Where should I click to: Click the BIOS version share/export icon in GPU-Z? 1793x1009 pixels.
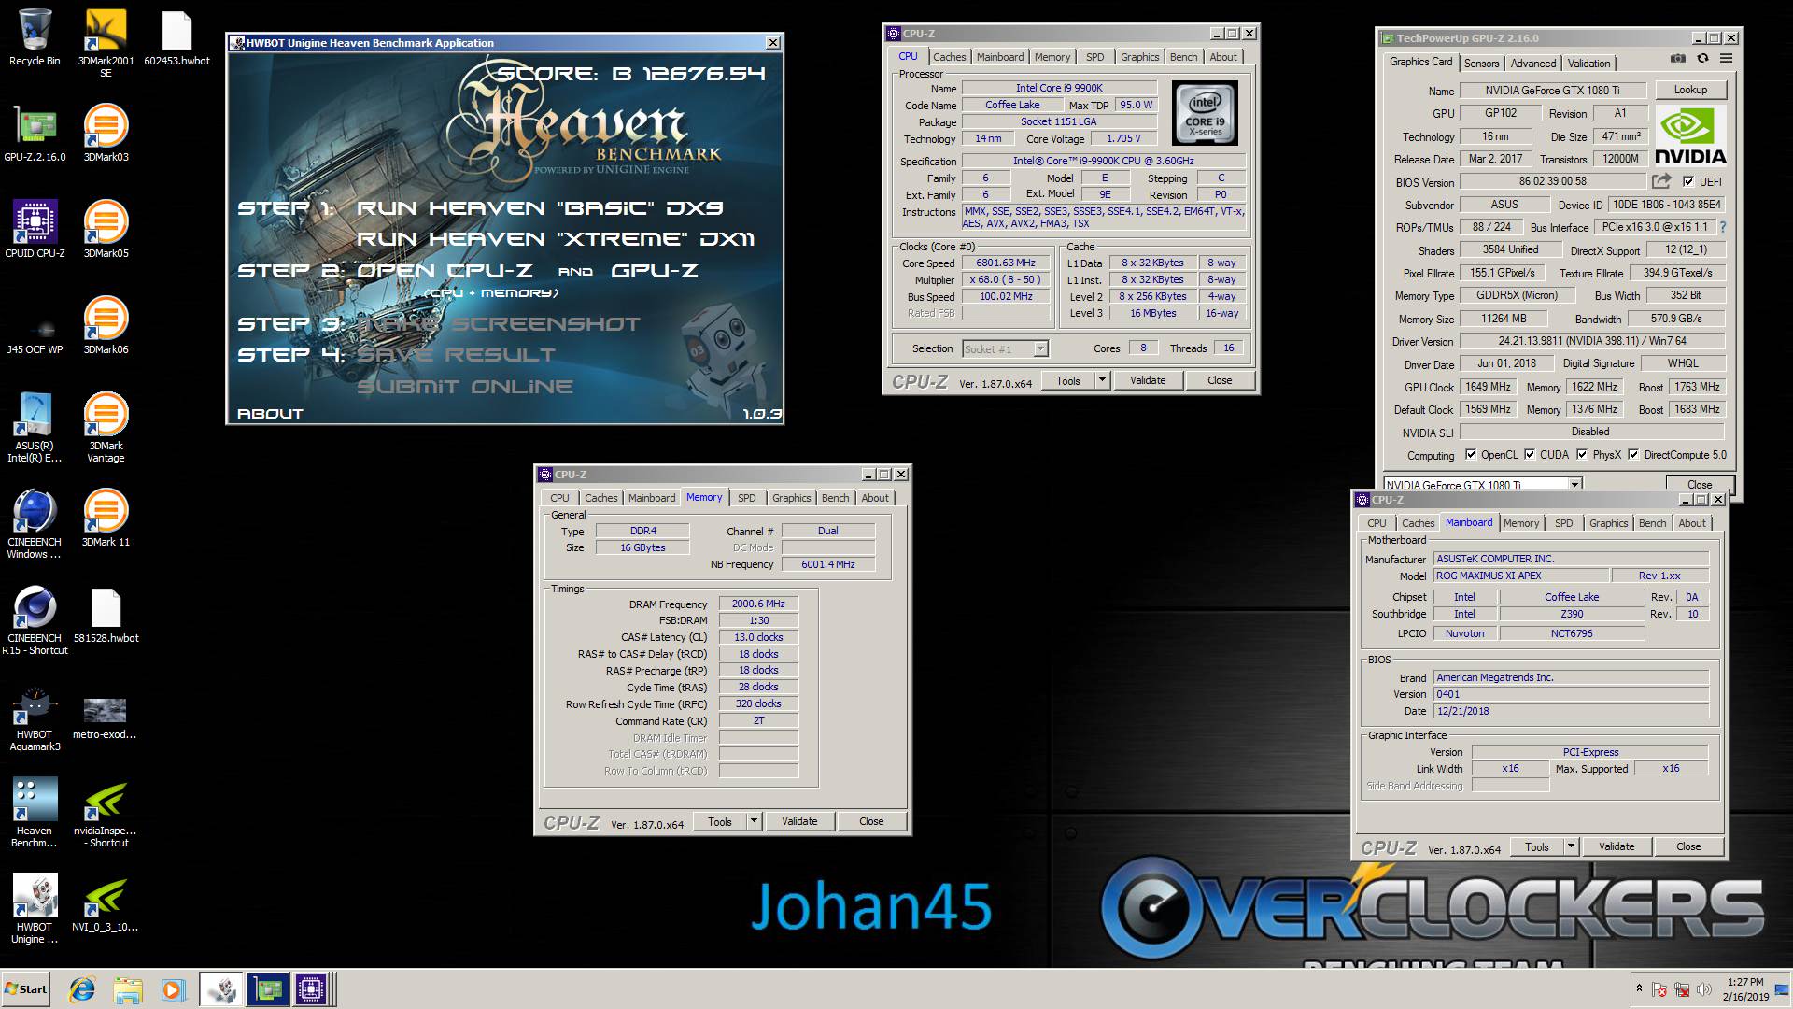pos(1662,181)
